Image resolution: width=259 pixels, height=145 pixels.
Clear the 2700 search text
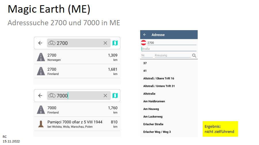(105, 43)
